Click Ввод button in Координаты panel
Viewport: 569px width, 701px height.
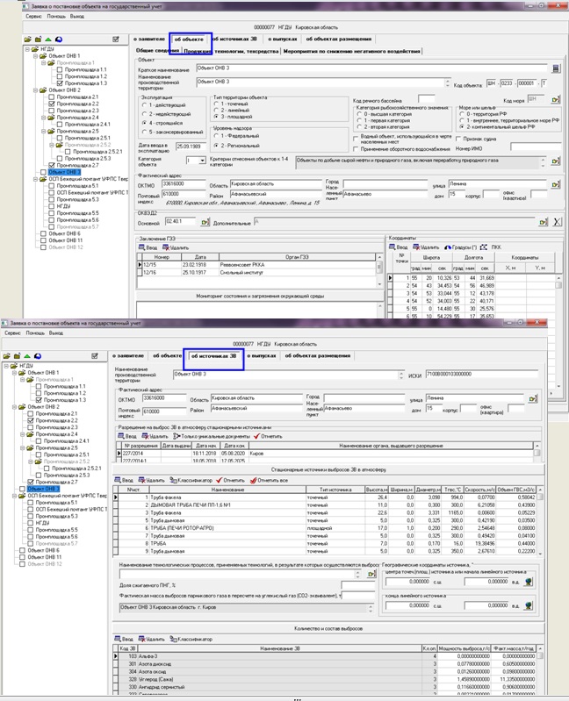400,248
